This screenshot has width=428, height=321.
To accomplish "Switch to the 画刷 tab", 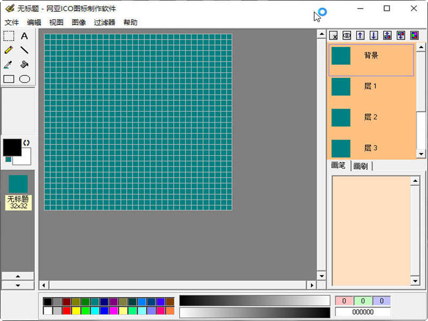I will [361, 166].
